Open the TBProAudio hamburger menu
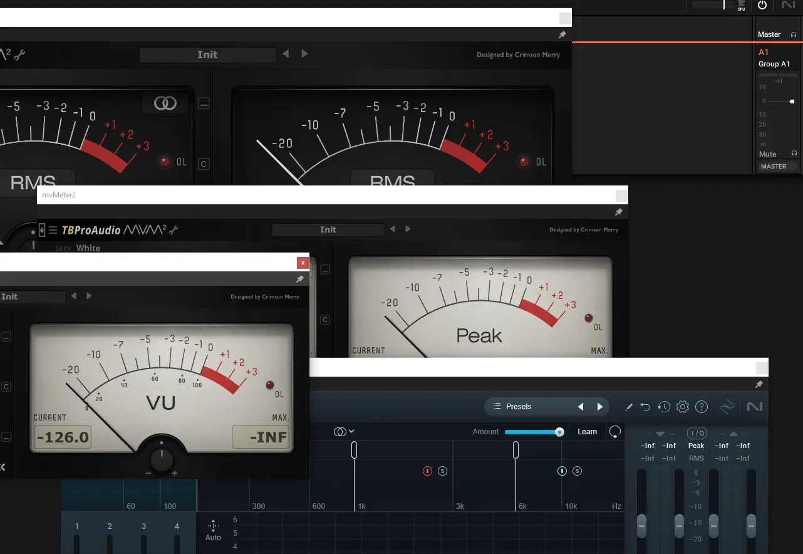Screen dimensions: 803x554 point(52,229)
